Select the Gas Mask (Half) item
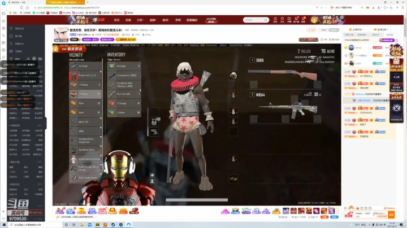Image resolution: width=407 pixels, height=228 pixels. (85, 150)
